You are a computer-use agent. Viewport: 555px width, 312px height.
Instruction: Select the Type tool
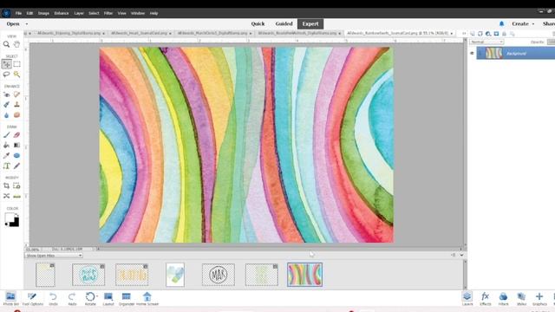pos(6,166)
